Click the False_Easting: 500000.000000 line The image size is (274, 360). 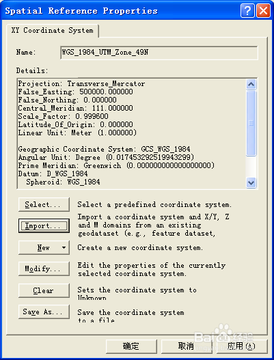[76, 92]
